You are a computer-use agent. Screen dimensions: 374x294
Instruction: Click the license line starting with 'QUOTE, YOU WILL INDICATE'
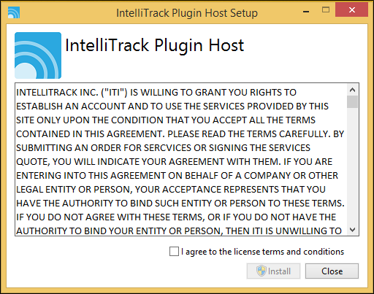174,162
